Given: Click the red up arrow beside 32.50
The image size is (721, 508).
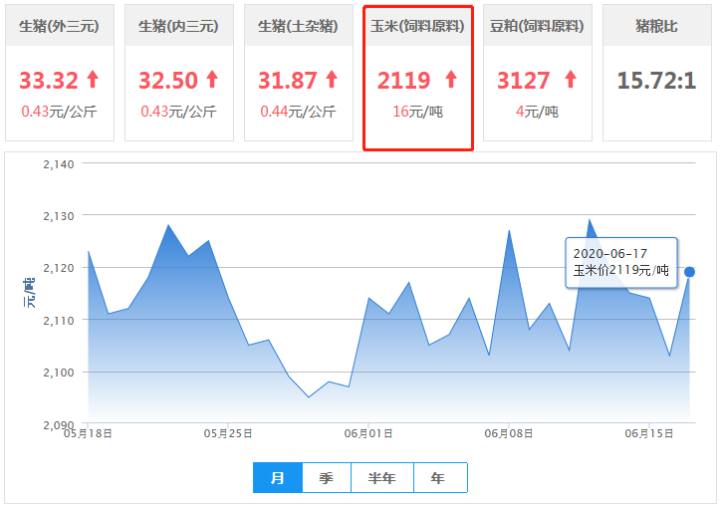Looking at the screenshot, I should [212, 80].
